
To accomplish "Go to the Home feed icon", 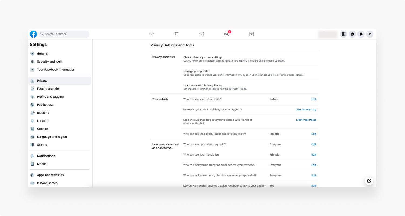I will [x=151, y=34].
